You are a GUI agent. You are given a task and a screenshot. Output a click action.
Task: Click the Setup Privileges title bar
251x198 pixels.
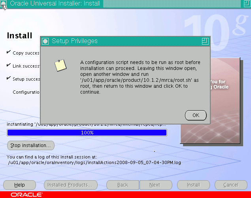pos(125,41)
